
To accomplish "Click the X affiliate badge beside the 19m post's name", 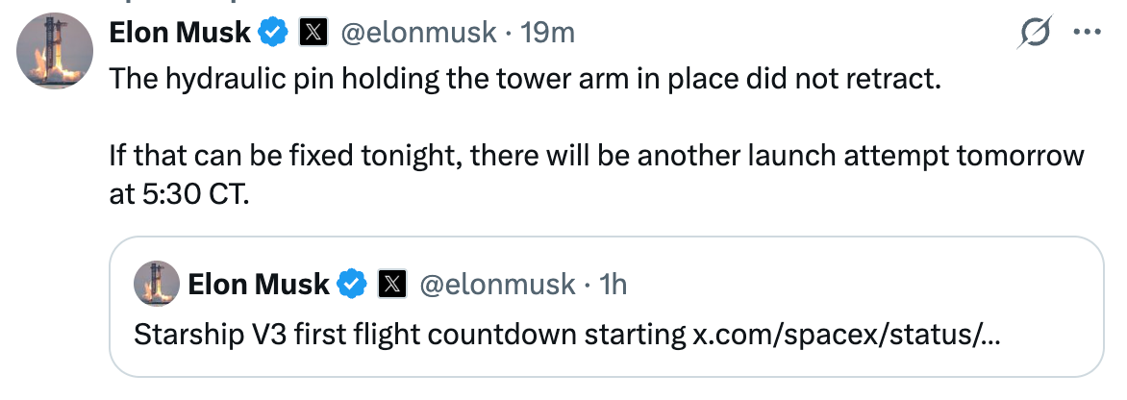I will pyautogui.click(x=313, y=33).
